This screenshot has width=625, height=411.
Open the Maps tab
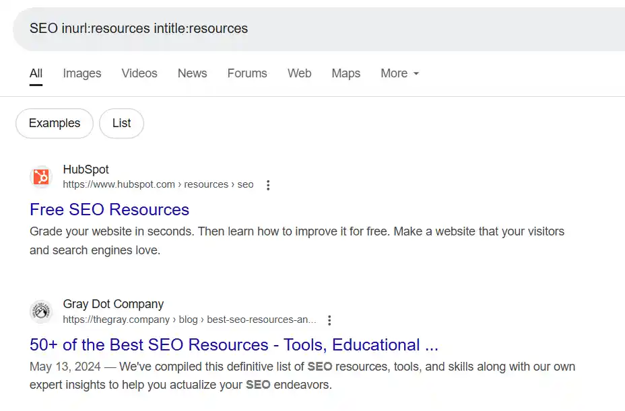tap(346, 73)
